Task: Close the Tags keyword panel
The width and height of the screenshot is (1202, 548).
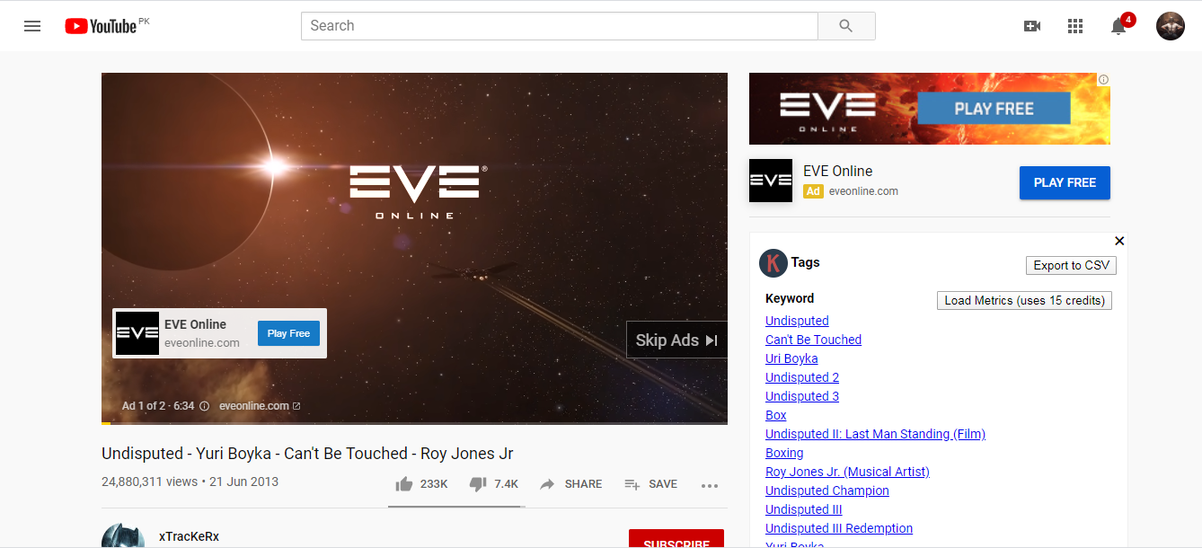Action: 1119,241
